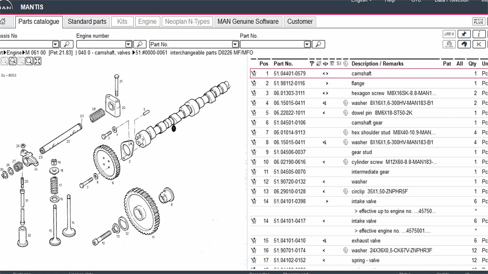
Task: Open the Engine number dropdown
Action: 129,44
